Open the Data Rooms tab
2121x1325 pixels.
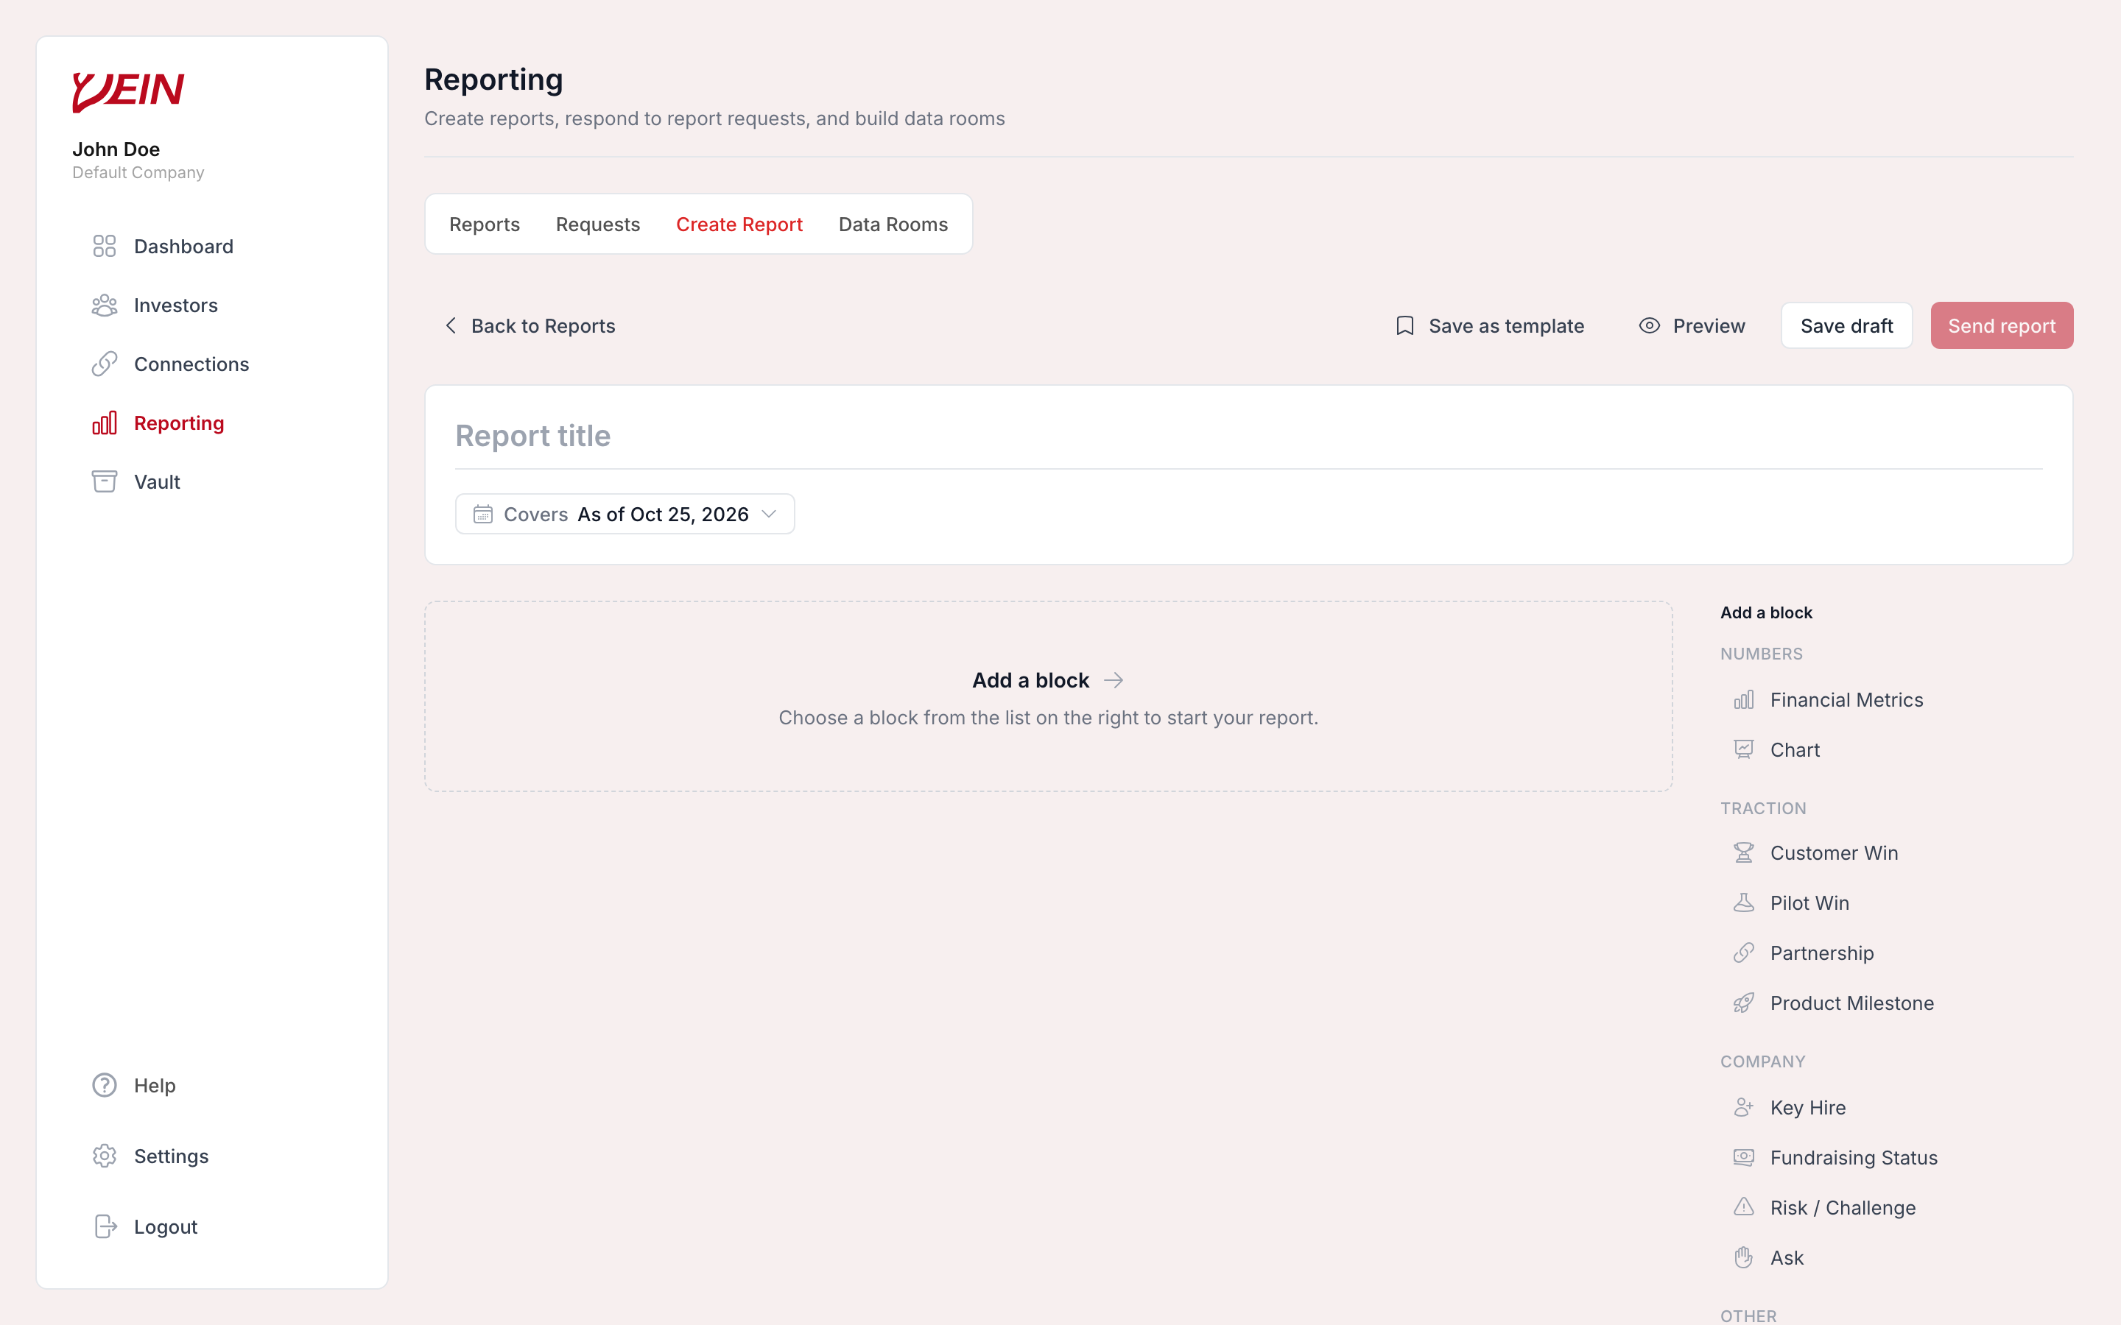coord(893,225)
